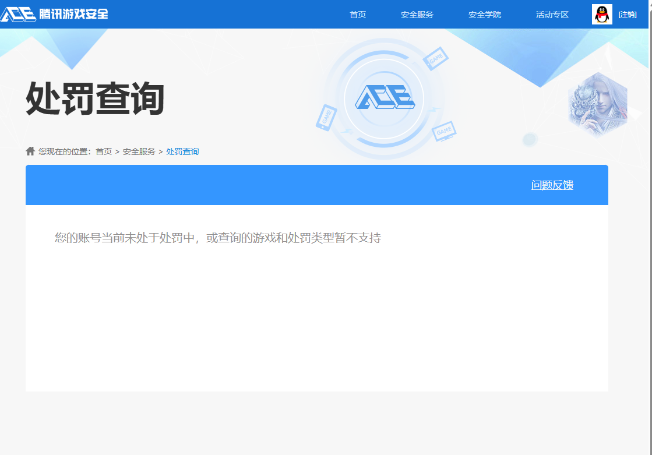
Task: Select the 处罚查询 breadcrumb entry
Action: 182,151
